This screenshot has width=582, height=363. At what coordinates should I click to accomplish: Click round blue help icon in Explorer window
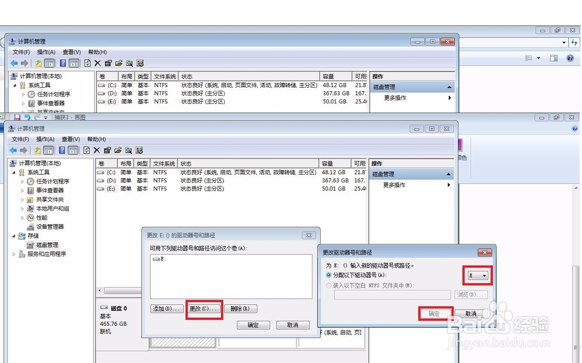[x=570, y=57]
